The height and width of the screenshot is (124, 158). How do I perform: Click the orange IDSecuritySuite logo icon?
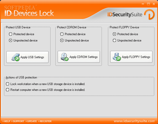click(x=149, y=14)
